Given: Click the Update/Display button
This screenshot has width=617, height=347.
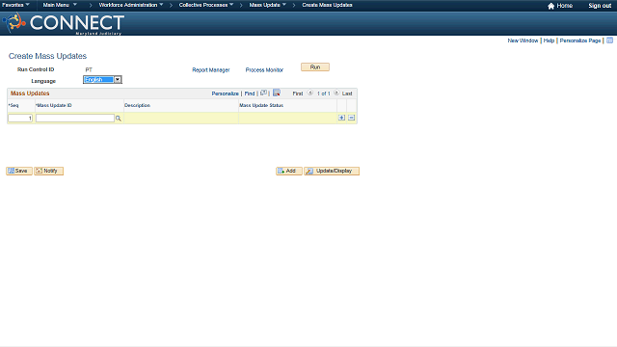Looking at the screenshot, I should click(x=332, y=171).
